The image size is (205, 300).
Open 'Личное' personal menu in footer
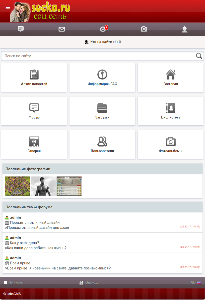13,282
